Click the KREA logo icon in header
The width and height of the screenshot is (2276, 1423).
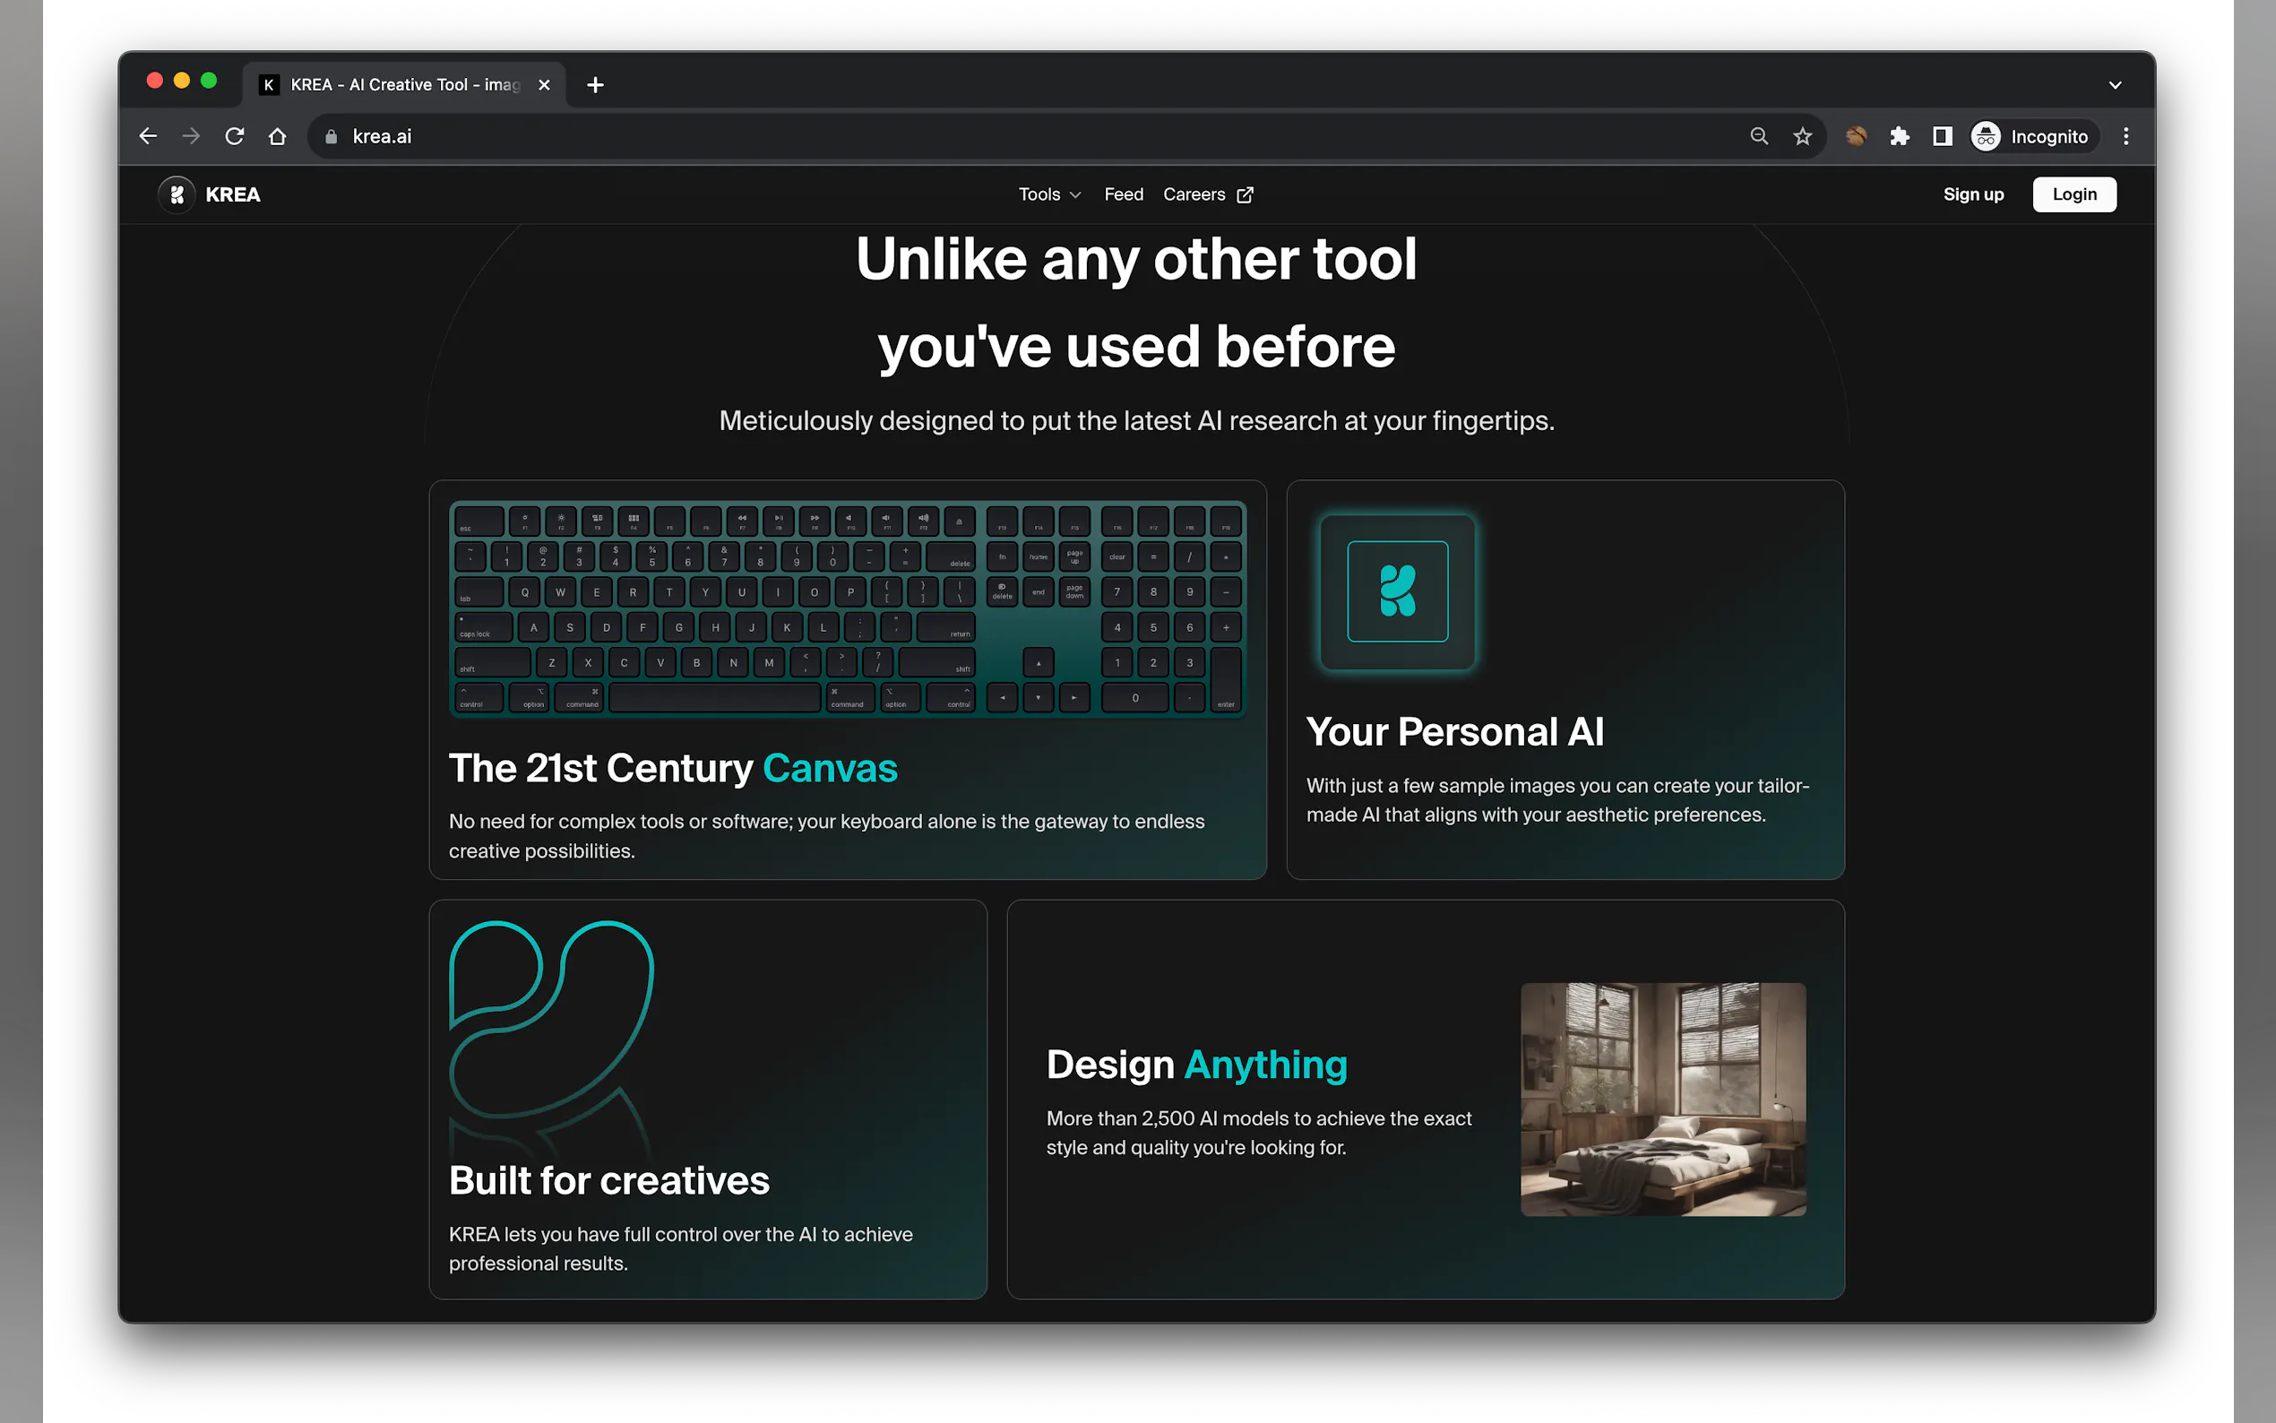[x=177, y=194]
